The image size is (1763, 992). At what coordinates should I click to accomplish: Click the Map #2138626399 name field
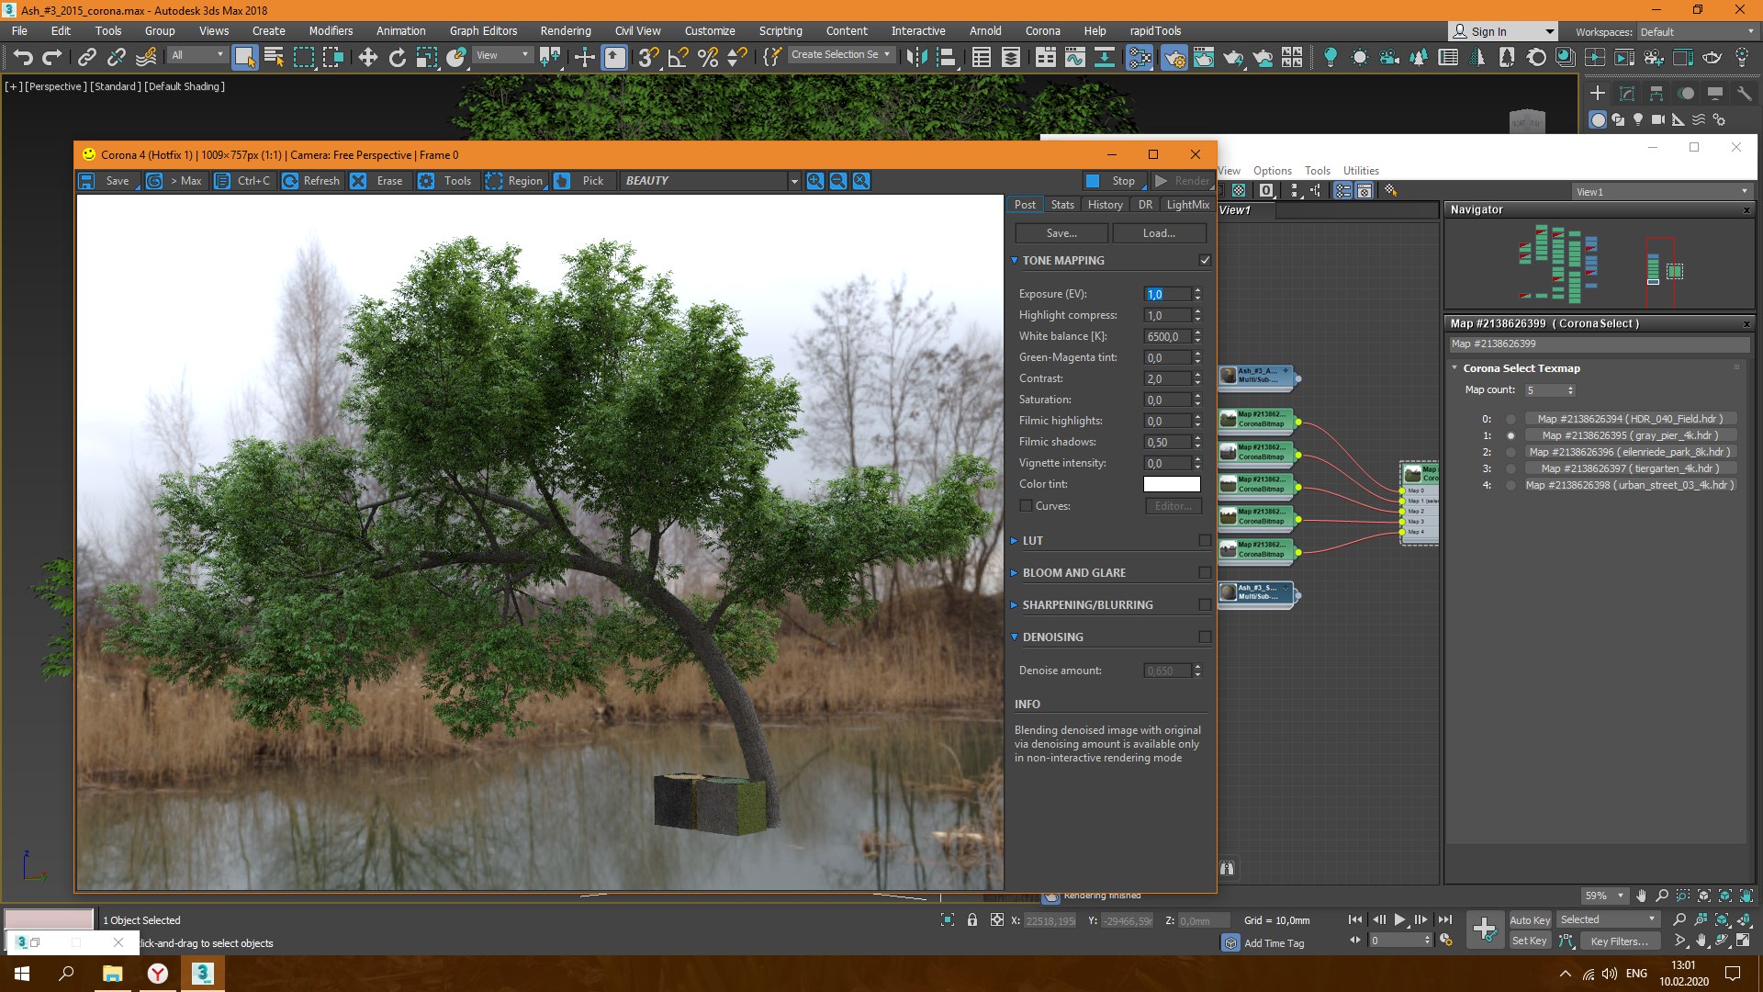point(1599,344)
